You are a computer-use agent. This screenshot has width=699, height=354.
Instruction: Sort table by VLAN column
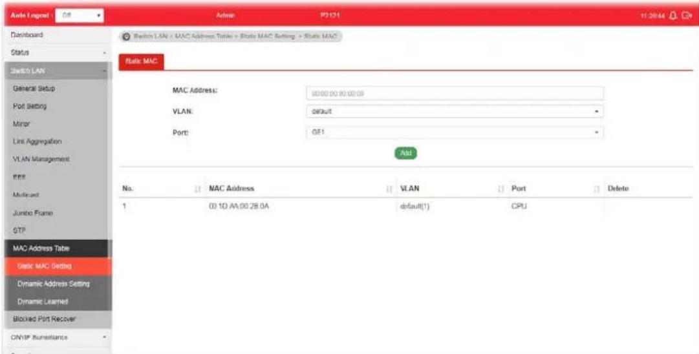[x=500, y=189]
